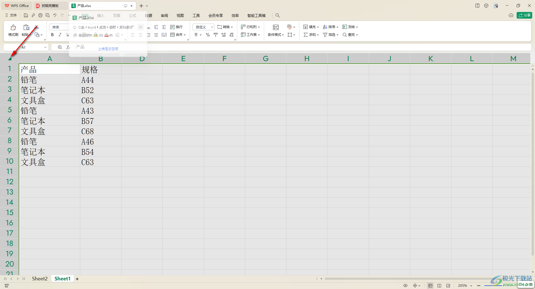Image resolution: width=535 pixels, height=289 pixels.
Task: Click the WPS Office home tab
Action: (x=17, y=6)
